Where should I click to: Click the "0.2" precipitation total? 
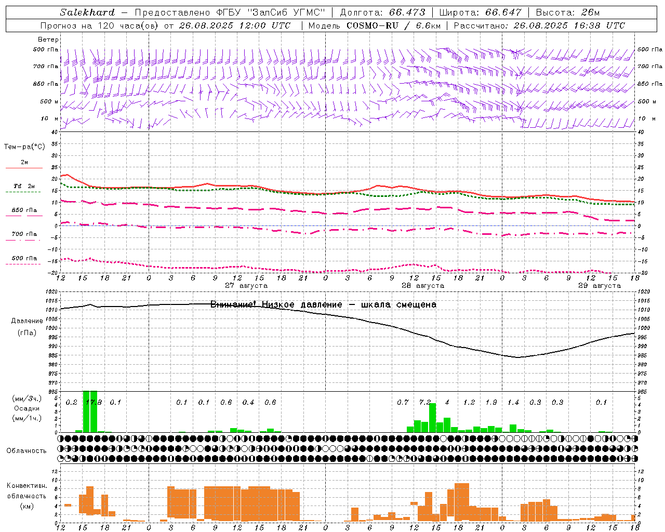(x=72, y=403)
